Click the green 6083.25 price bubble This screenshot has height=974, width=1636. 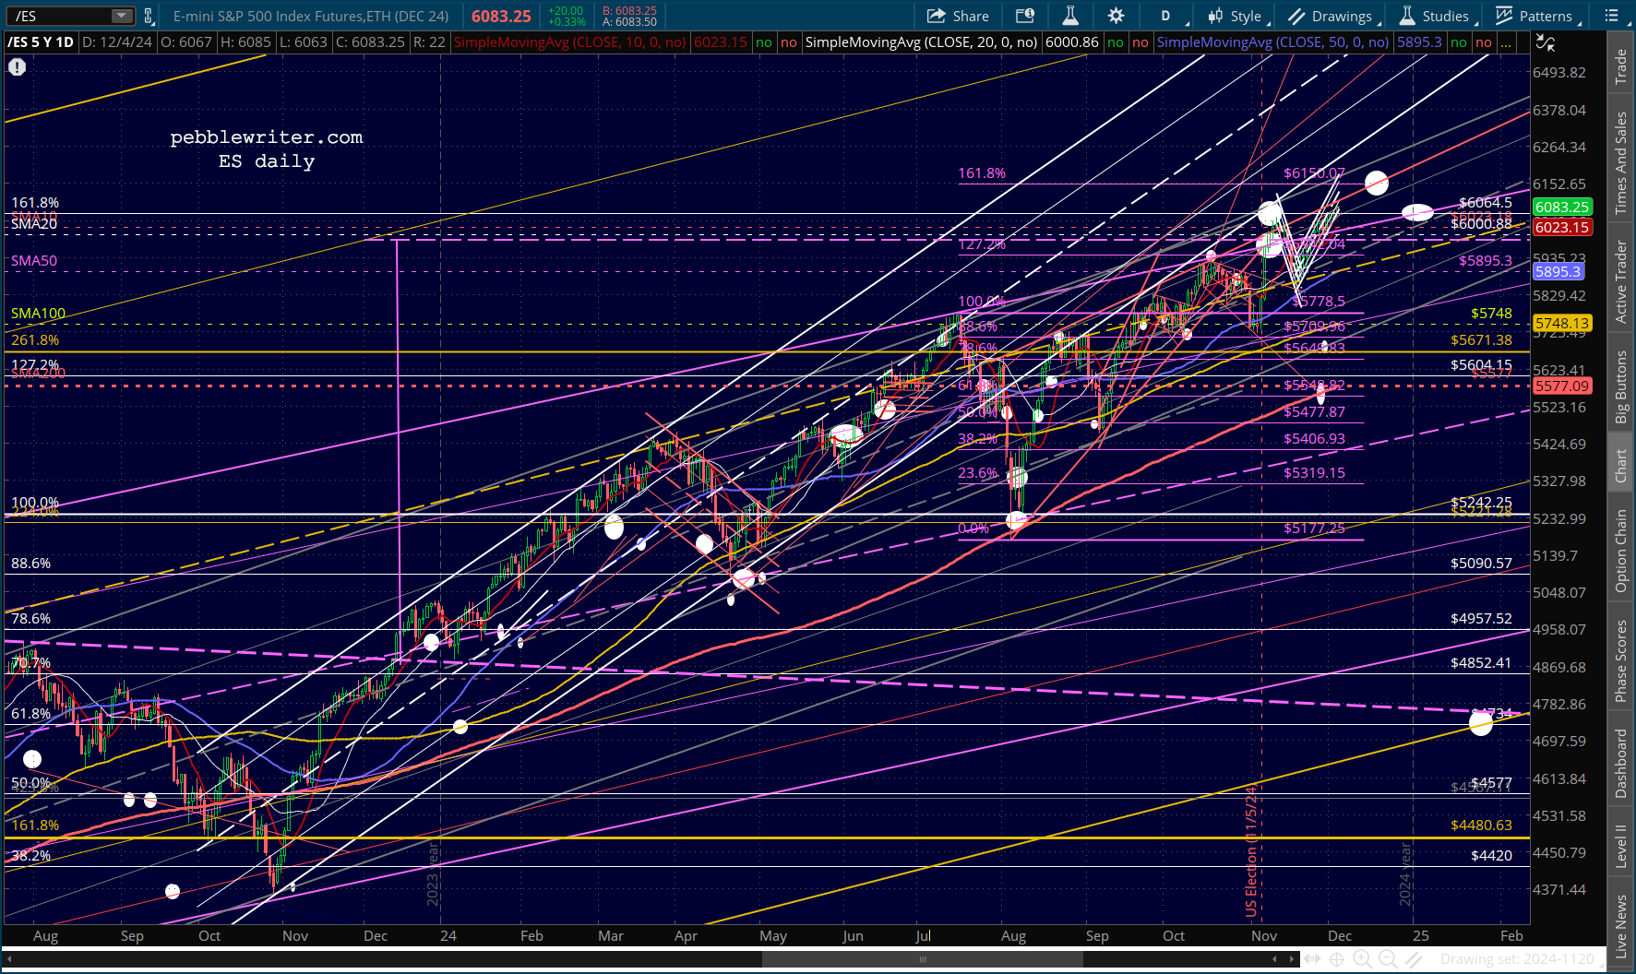[x=1562, y=208]
